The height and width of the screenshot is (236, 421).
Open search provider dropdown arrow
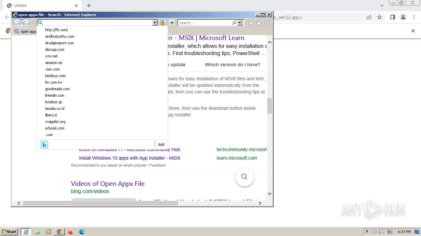tap(240, 23)
